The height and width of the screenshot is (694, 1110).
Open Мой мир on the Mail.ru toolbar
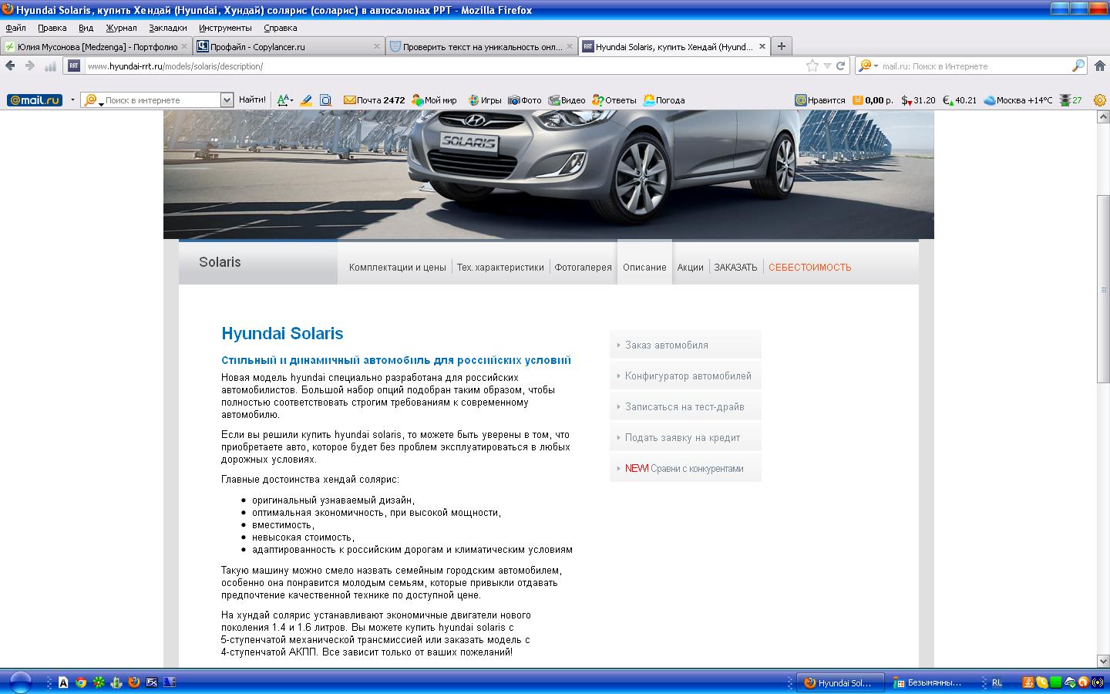coord(434,100)
